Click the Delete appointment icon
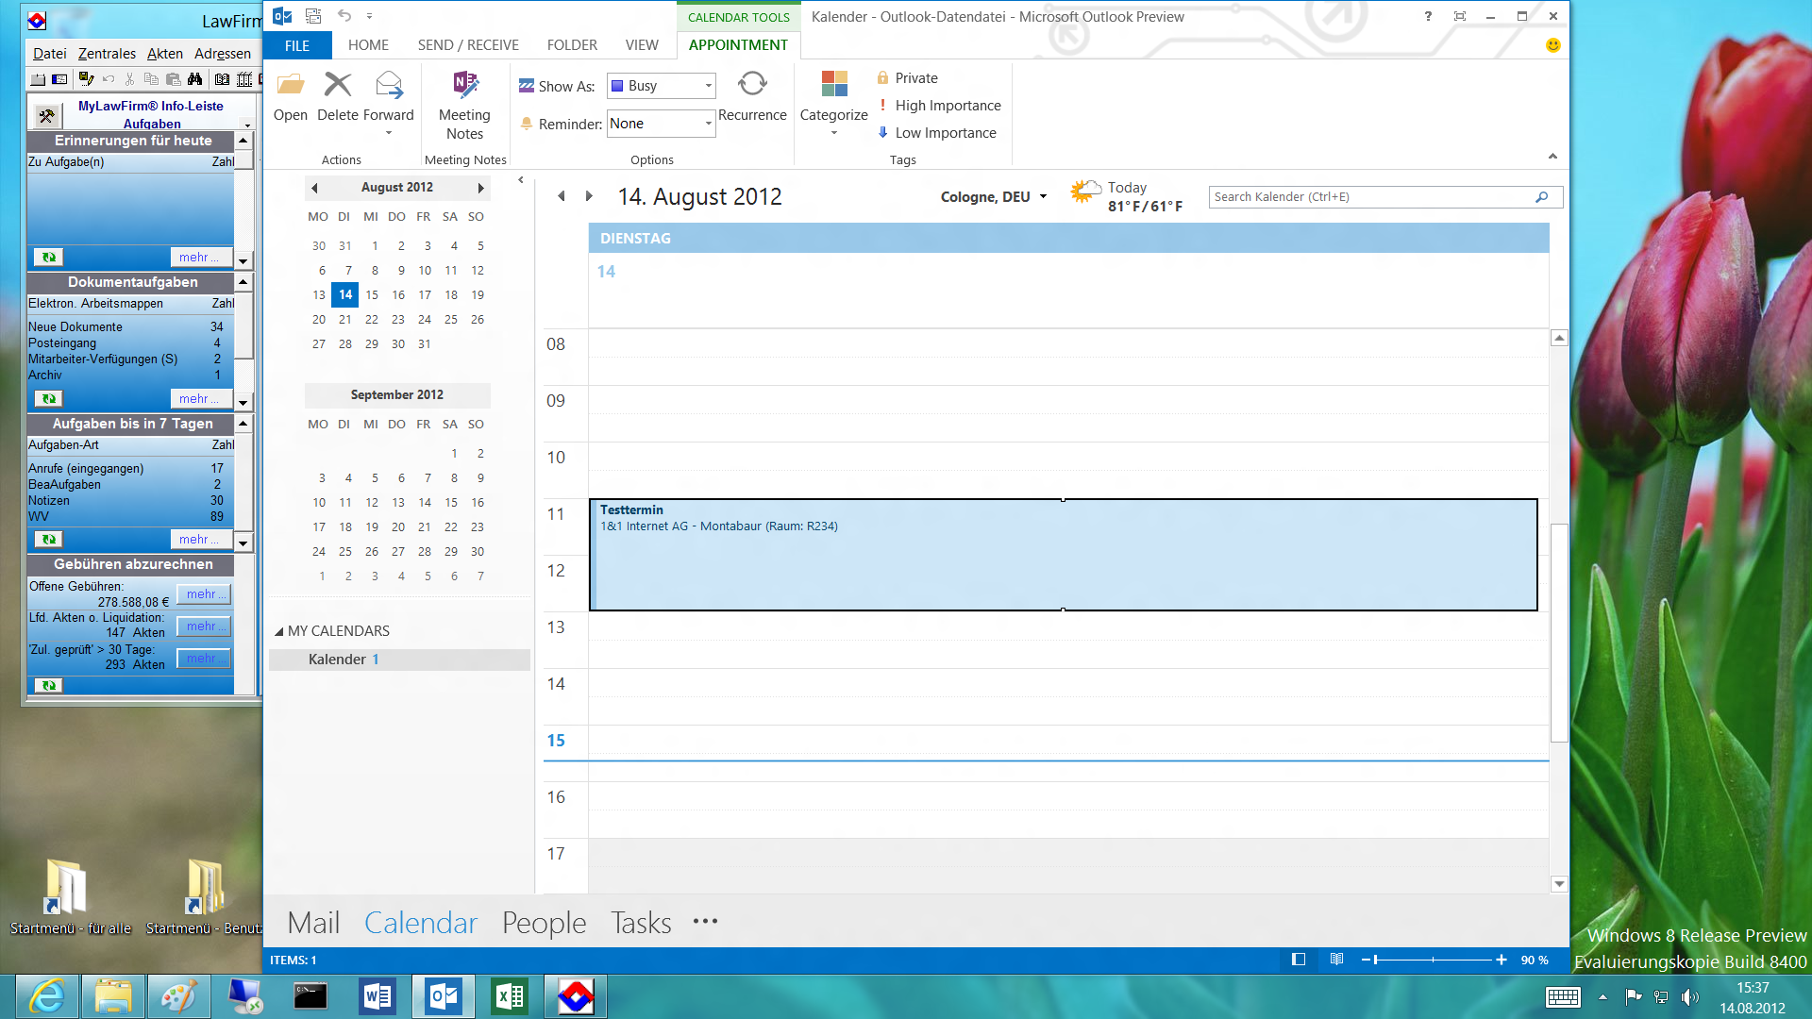The image size is (1812, 1019). click(337, 86)
